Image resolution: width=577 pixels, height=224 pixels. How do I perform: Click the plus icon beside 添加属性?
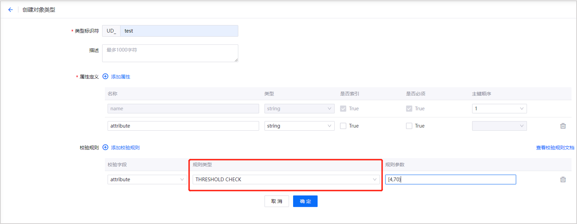pyautogui.click(x=105, y=76)
